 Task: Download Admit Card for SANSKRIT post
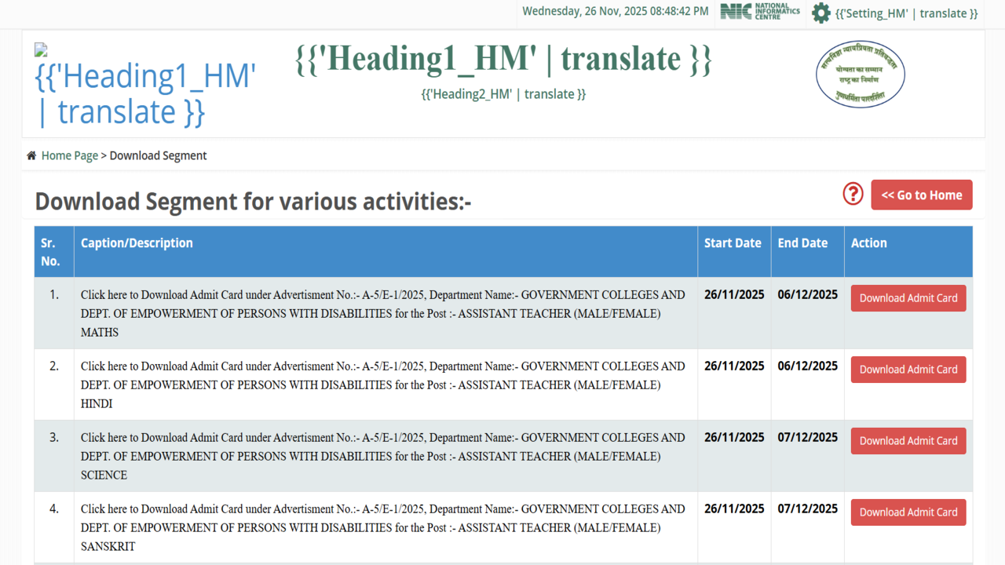coord(908,512)
